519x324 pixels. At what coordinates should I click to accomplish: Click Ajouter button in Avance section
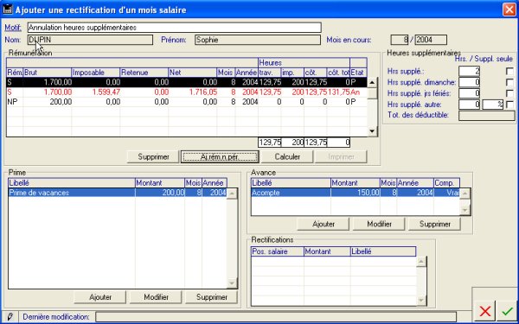pos(324,224)
